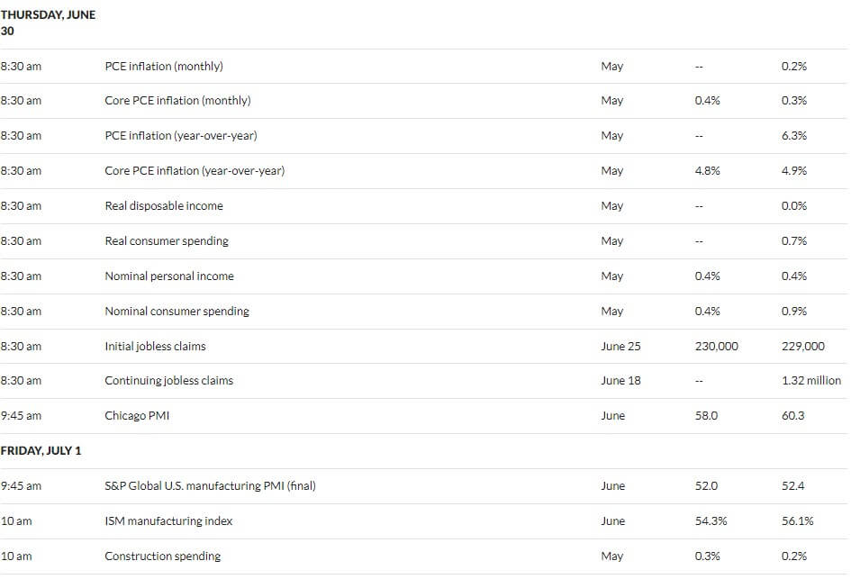Click Continuing jobless claims entry
Image resolution: width=851 pixels, height=579 pixels.
(x=168, y=380)
